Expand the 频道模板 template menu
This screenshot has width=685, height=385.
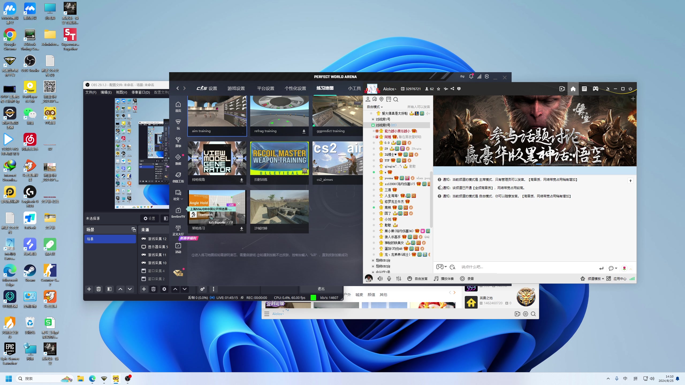coord(592,279)
